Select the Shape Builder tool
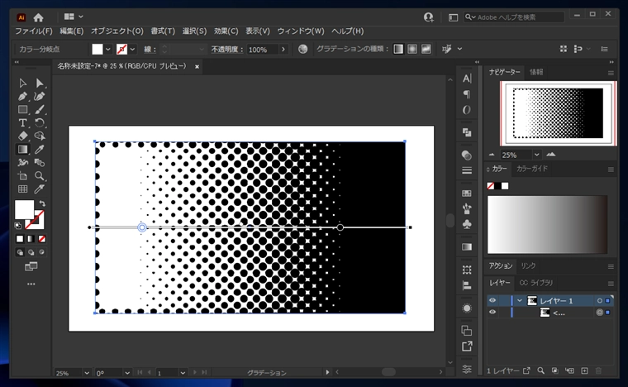Image resolution: width=628 pixels, height=387 pixels. (40, 136)
